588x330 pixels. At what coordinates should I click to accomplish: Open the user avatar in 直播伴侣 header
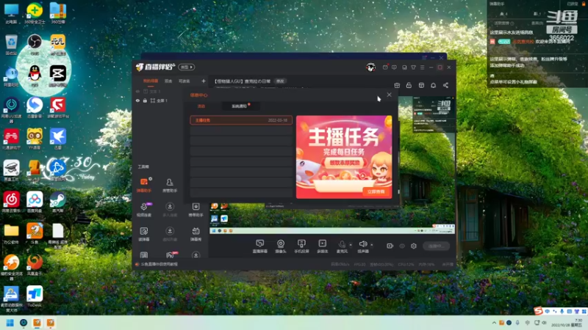pyautogui.click(x=371, y=67)
